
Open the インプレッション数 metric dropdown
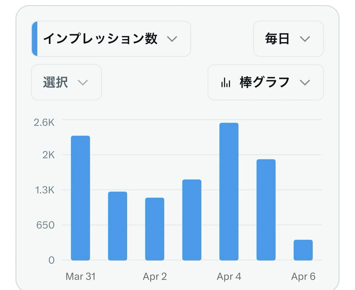coord(111,39)
